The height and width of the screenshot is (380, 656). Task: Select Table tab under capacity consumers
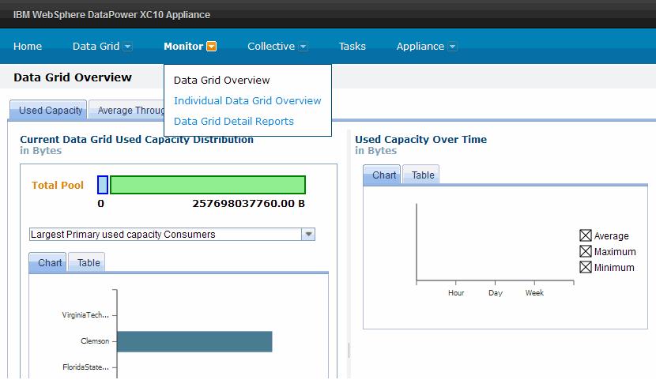coord(87,262)
